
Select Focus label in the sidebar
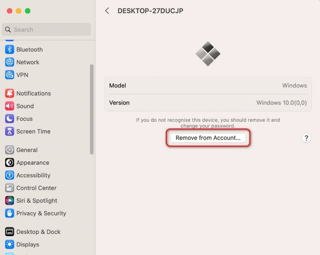25,118
